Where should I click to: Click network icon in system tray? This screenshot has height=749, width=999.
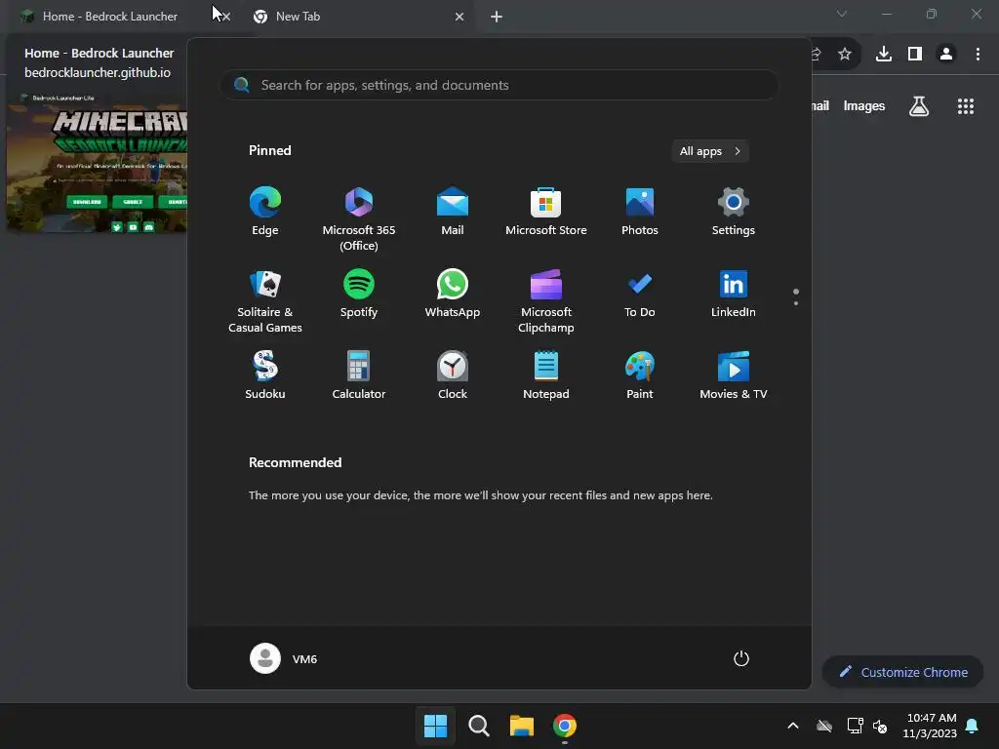[x=855, y=726]
